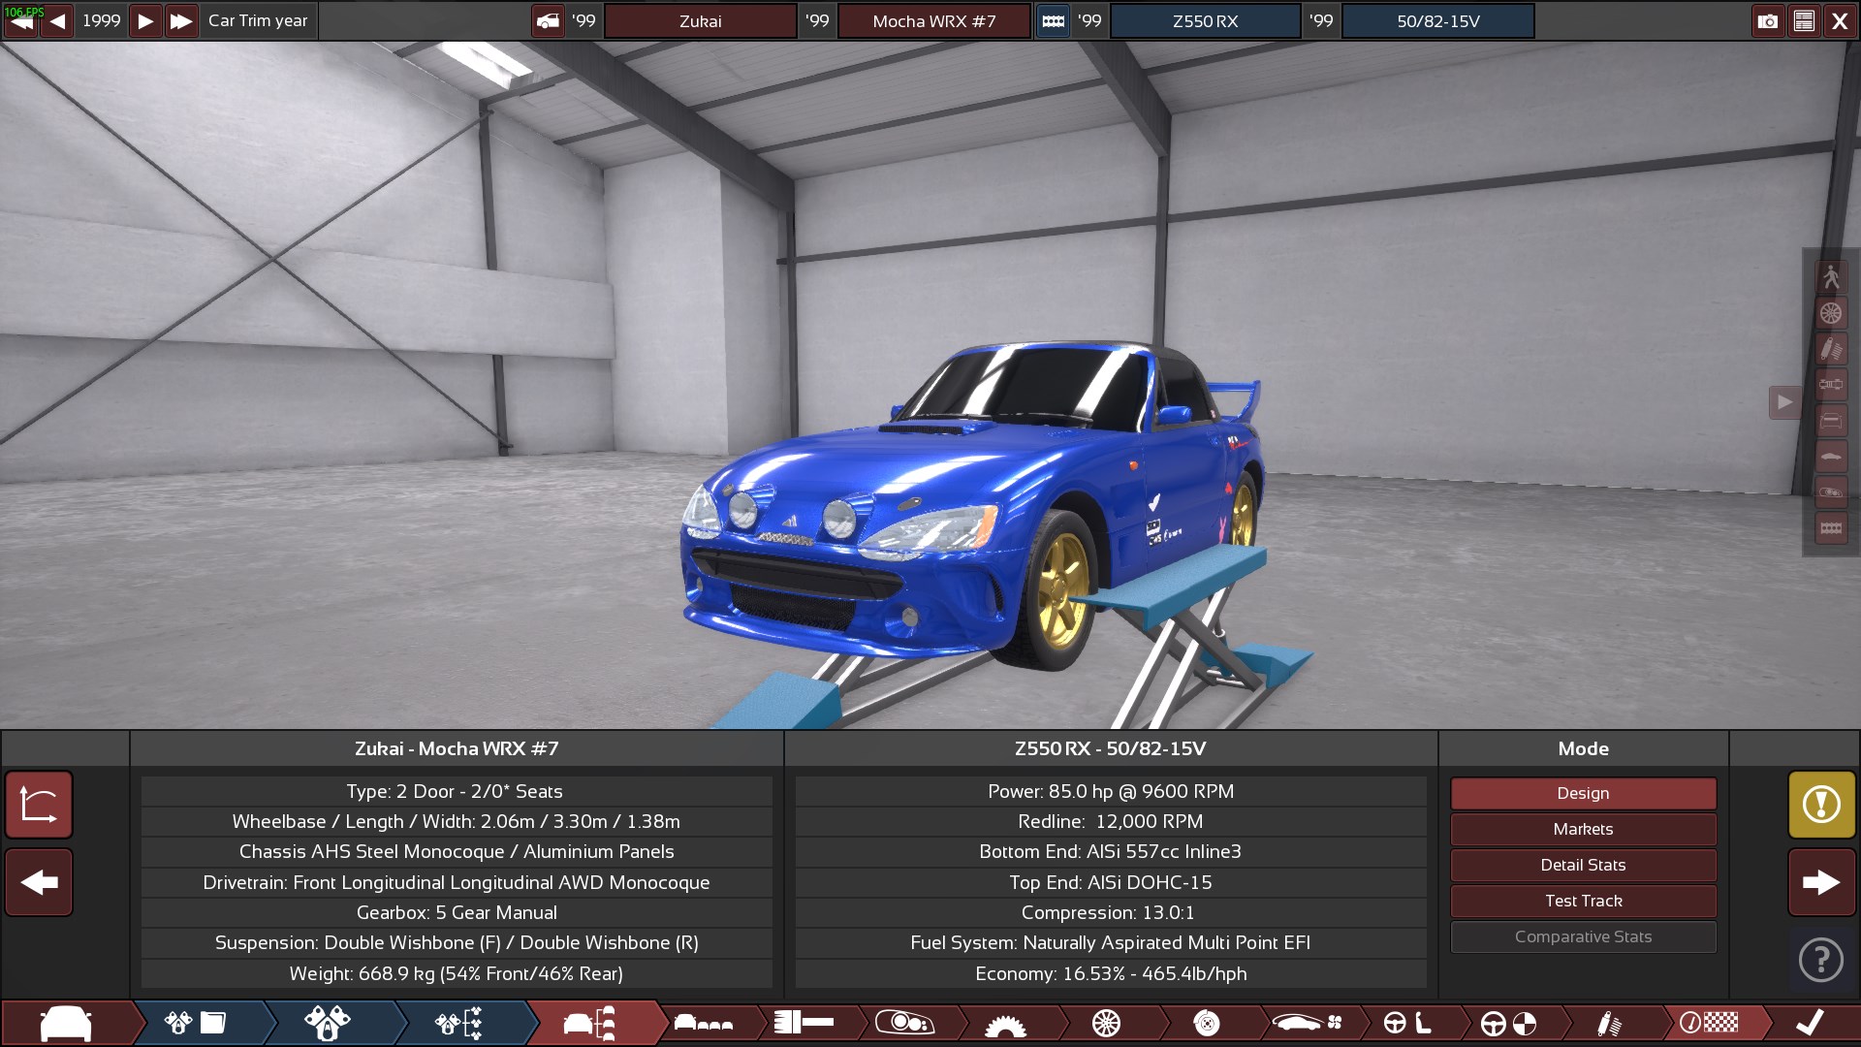Open the brake disc tab
1861x1047 pixels.
[x=1207, y=1023]
